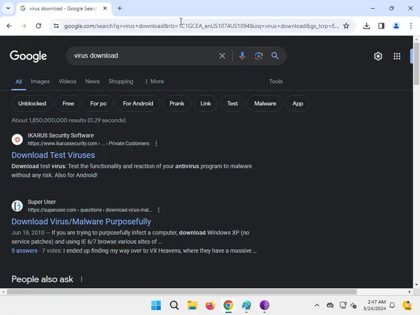Close the virus download Google Search tab
Image resolution: width=420 pixels, height=315 pixels.
(105, 8)
